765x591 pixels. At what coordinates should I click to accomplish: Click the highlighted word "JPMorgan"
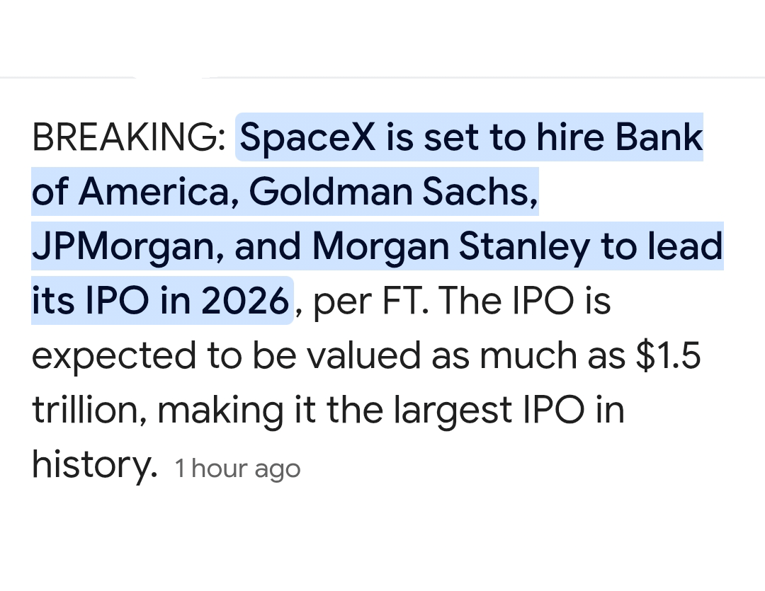point(126,247)
